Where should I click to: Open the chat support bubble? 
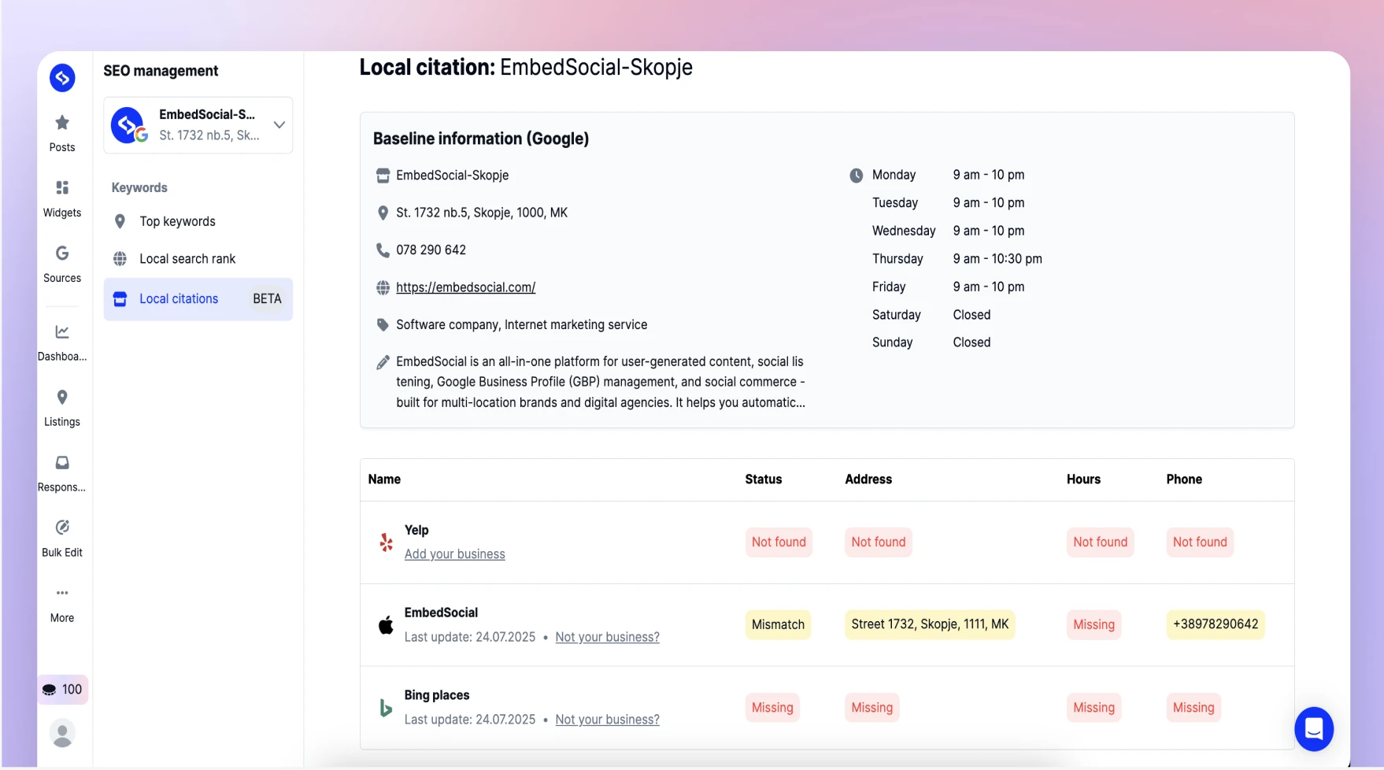click(x=1314, y=729)
